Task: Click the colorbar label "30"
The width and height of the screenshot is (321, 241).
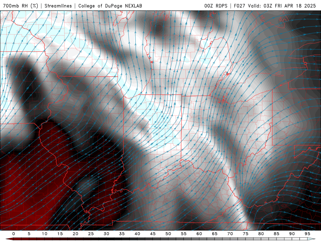Action: (106, 234)
